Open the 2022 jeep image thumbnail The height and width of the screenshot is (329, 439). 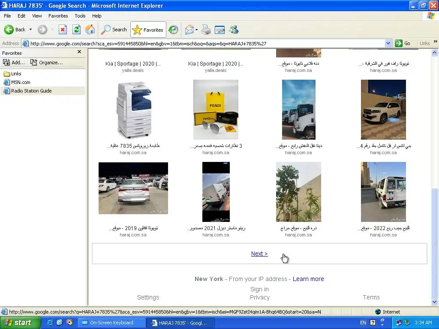(x=383, y=192)
